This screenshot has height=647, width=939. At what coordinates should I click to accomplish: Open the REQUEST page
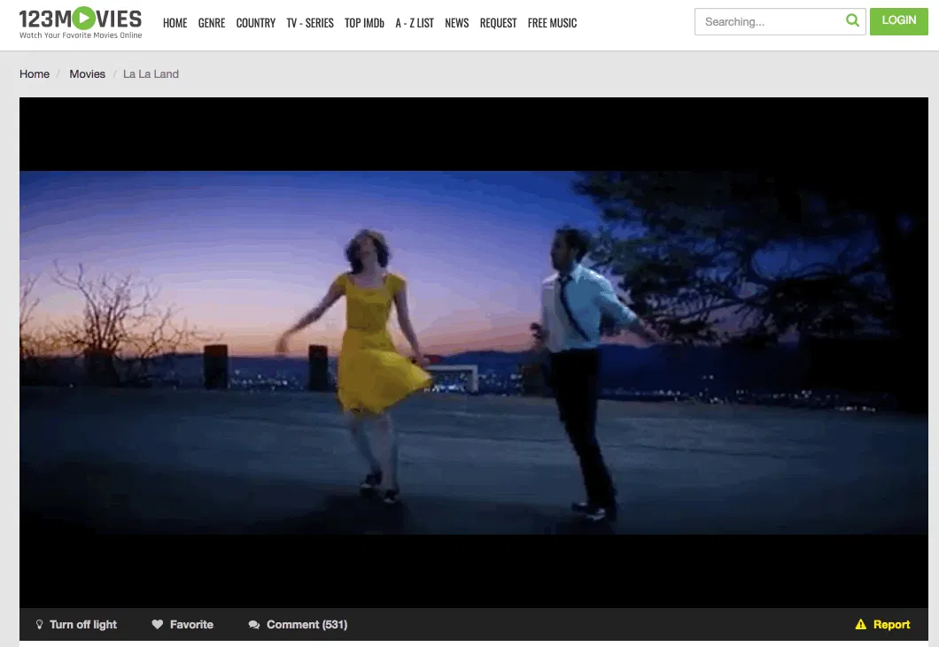point(498,23)
